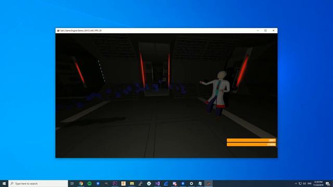Close the Sail Game Engine Demo window
The image size is (333, 187).
(273, 31)
